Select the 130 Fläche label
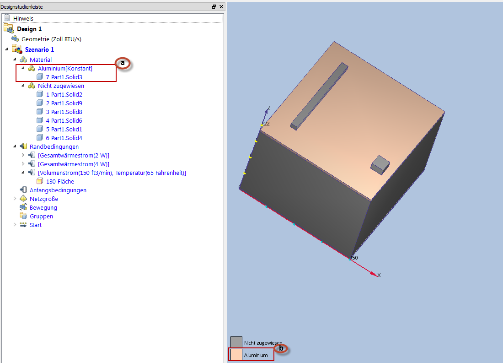 (x=60, y=181)
